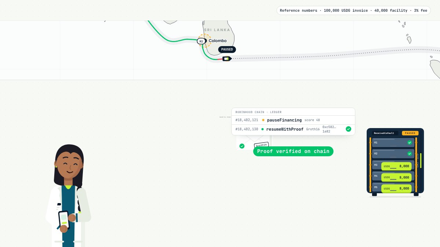Click the PAUSED badge on the ReceivableVault
440x247 pixels.
click(x=410, y=133)
